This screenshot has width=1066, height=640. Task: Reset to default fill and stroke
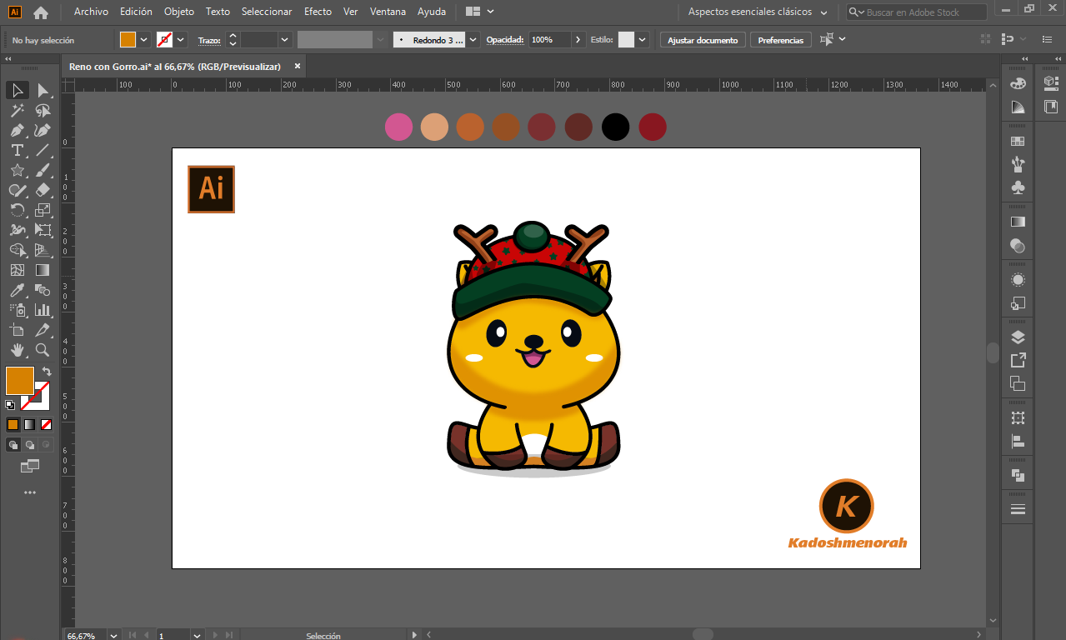click(x=10, y=405)
